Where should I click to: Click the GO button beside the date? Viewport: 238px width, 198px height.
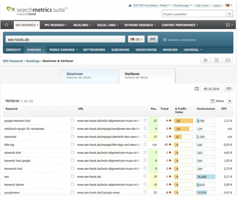pos(229,88)
